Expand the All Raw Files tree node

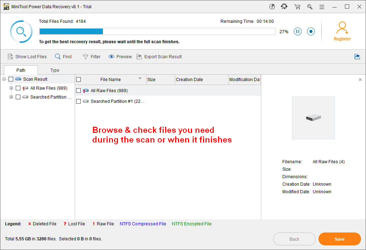(11, 88)
